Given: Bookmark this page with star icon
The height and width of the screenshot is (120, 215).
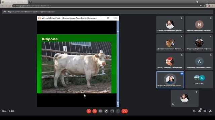Looking at the screenshot, I should 205,6.
